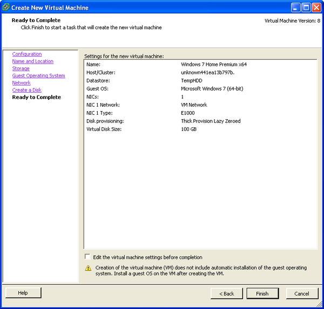Screen dimensions: 324x309
Task: Go to the Configuration step
Action: point(27,54)
